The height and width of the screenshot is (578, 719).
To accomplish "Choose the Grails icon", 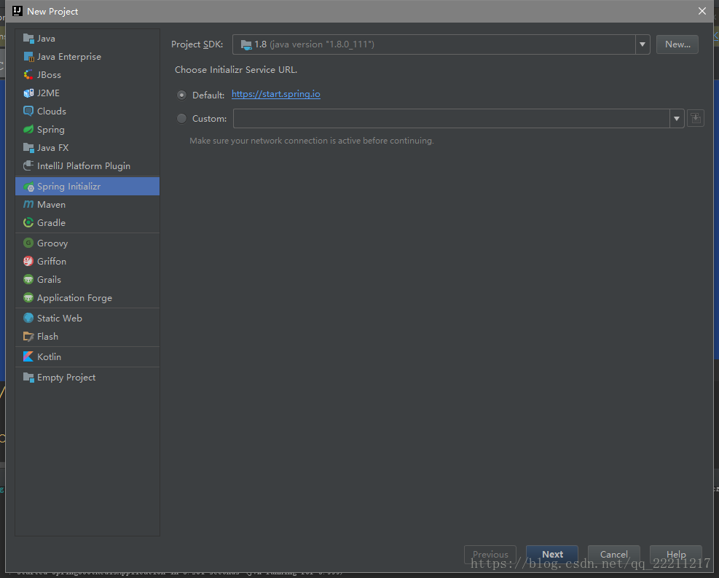I will pos(28,279).
